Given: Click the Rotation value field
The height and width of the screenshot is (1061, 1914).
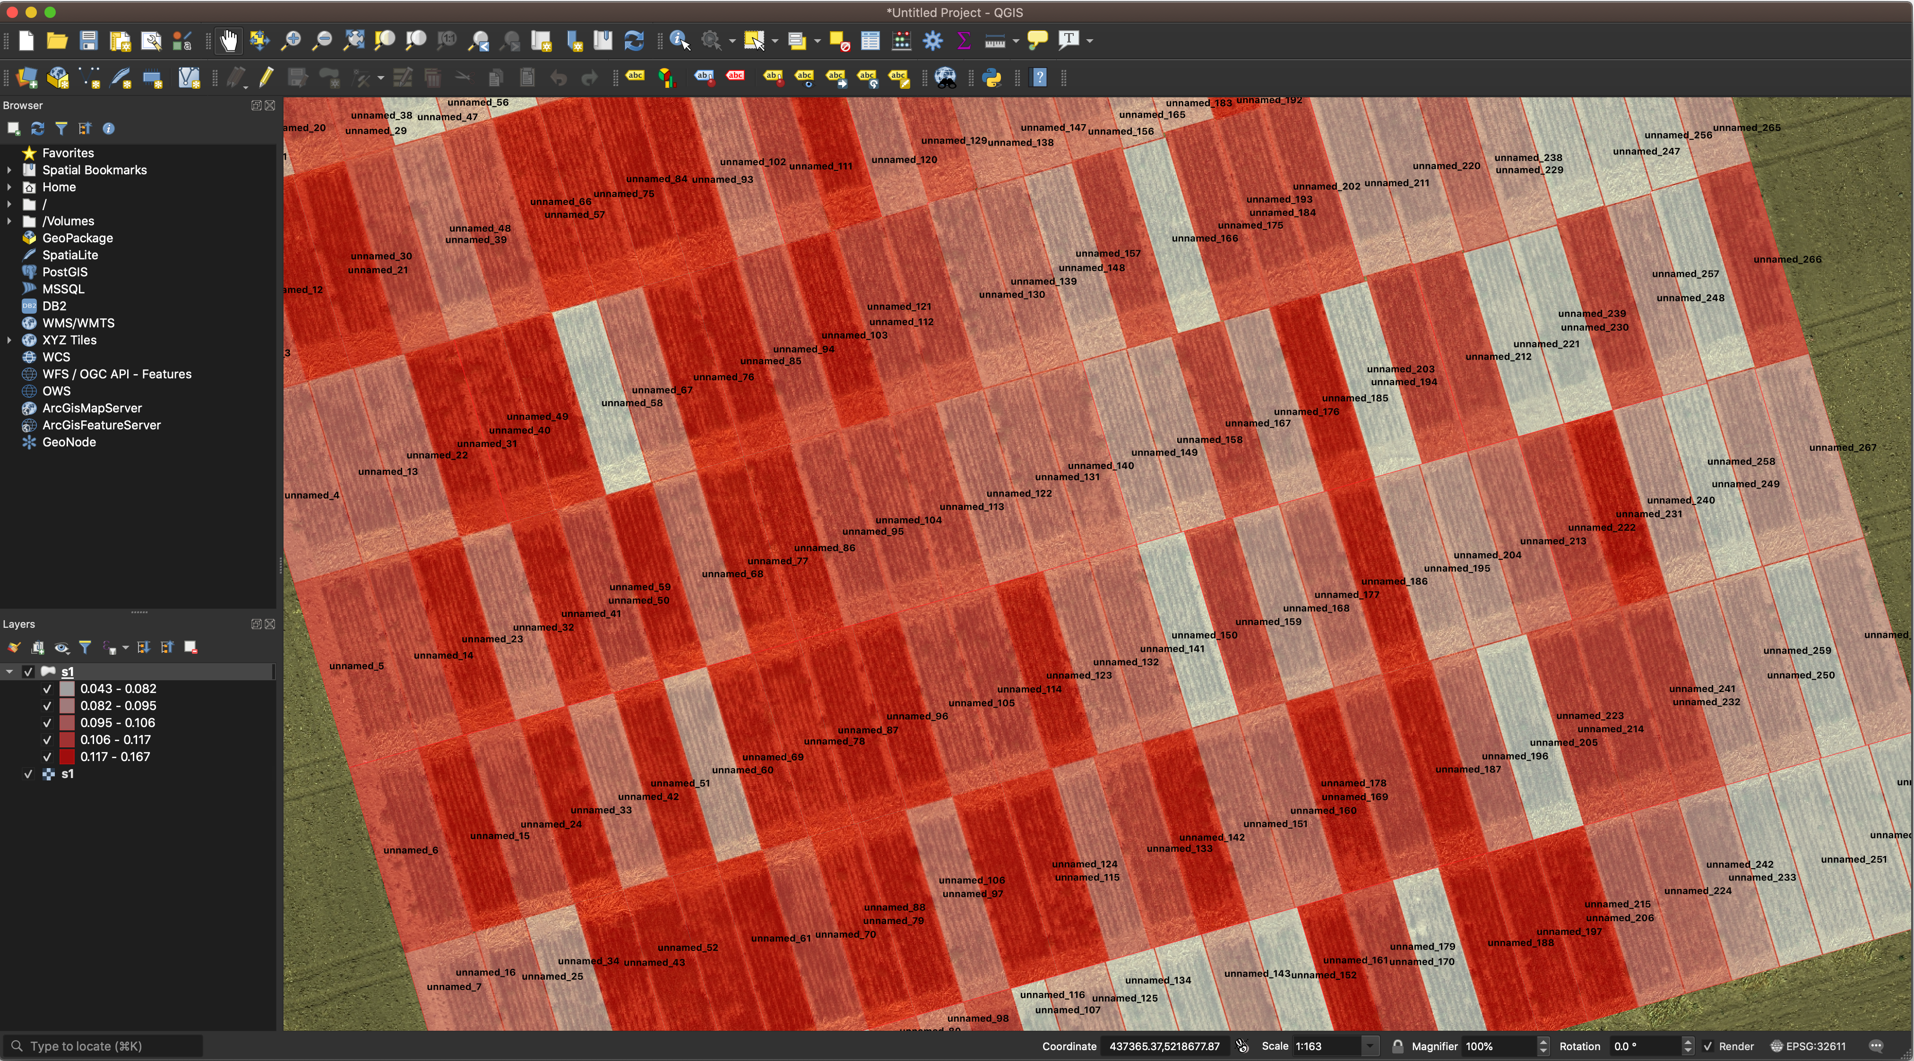Looking at the screenshot, I should click(x=1645, y=1046).
